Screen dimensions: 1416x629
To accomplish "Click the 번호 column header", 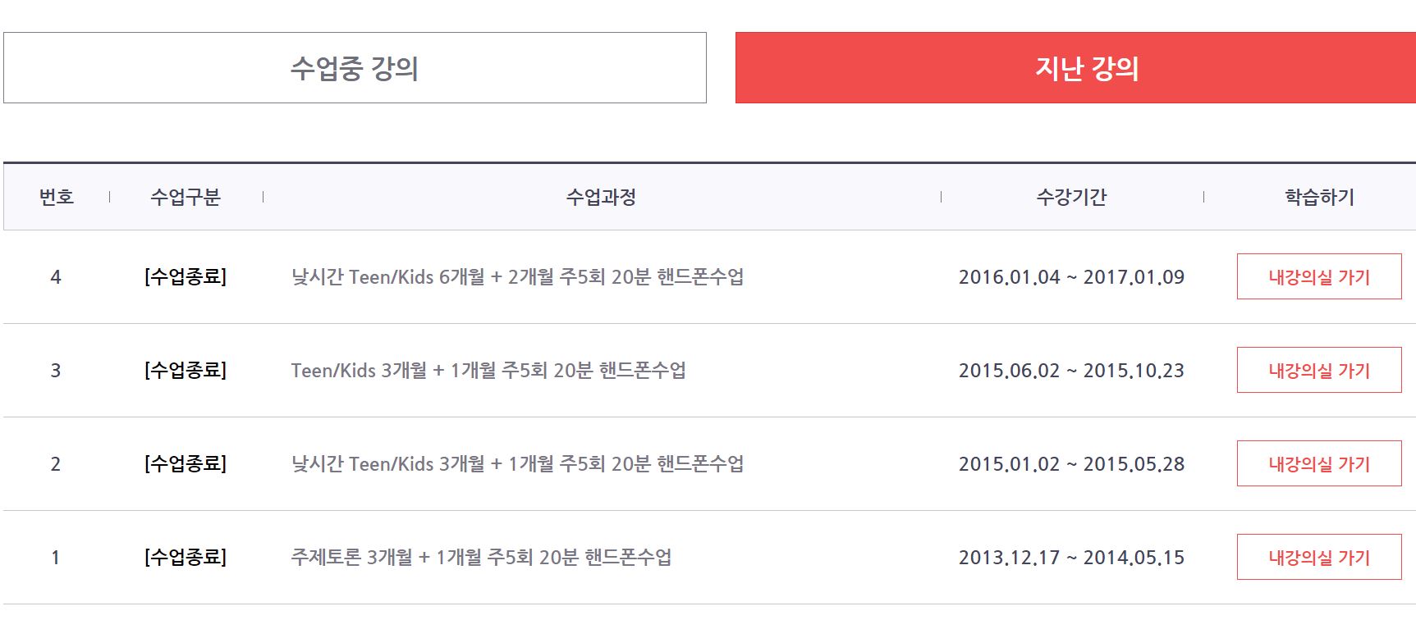I will click(x=57, y=197).
